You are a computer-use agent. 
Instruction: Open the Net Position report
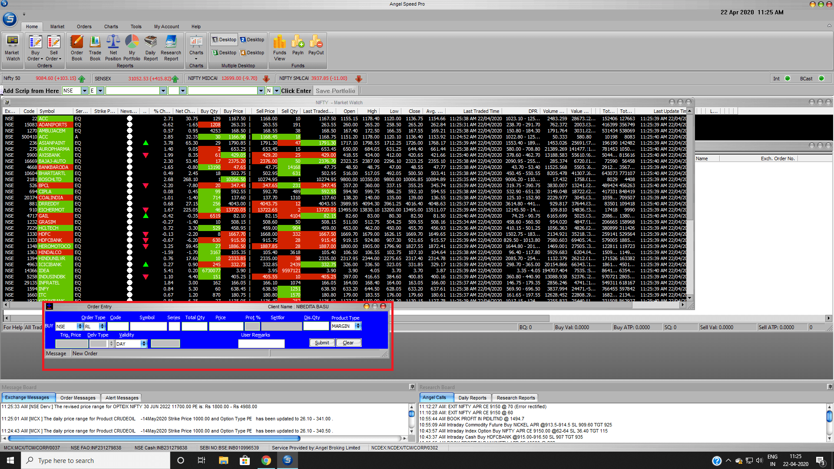(113, 48)
